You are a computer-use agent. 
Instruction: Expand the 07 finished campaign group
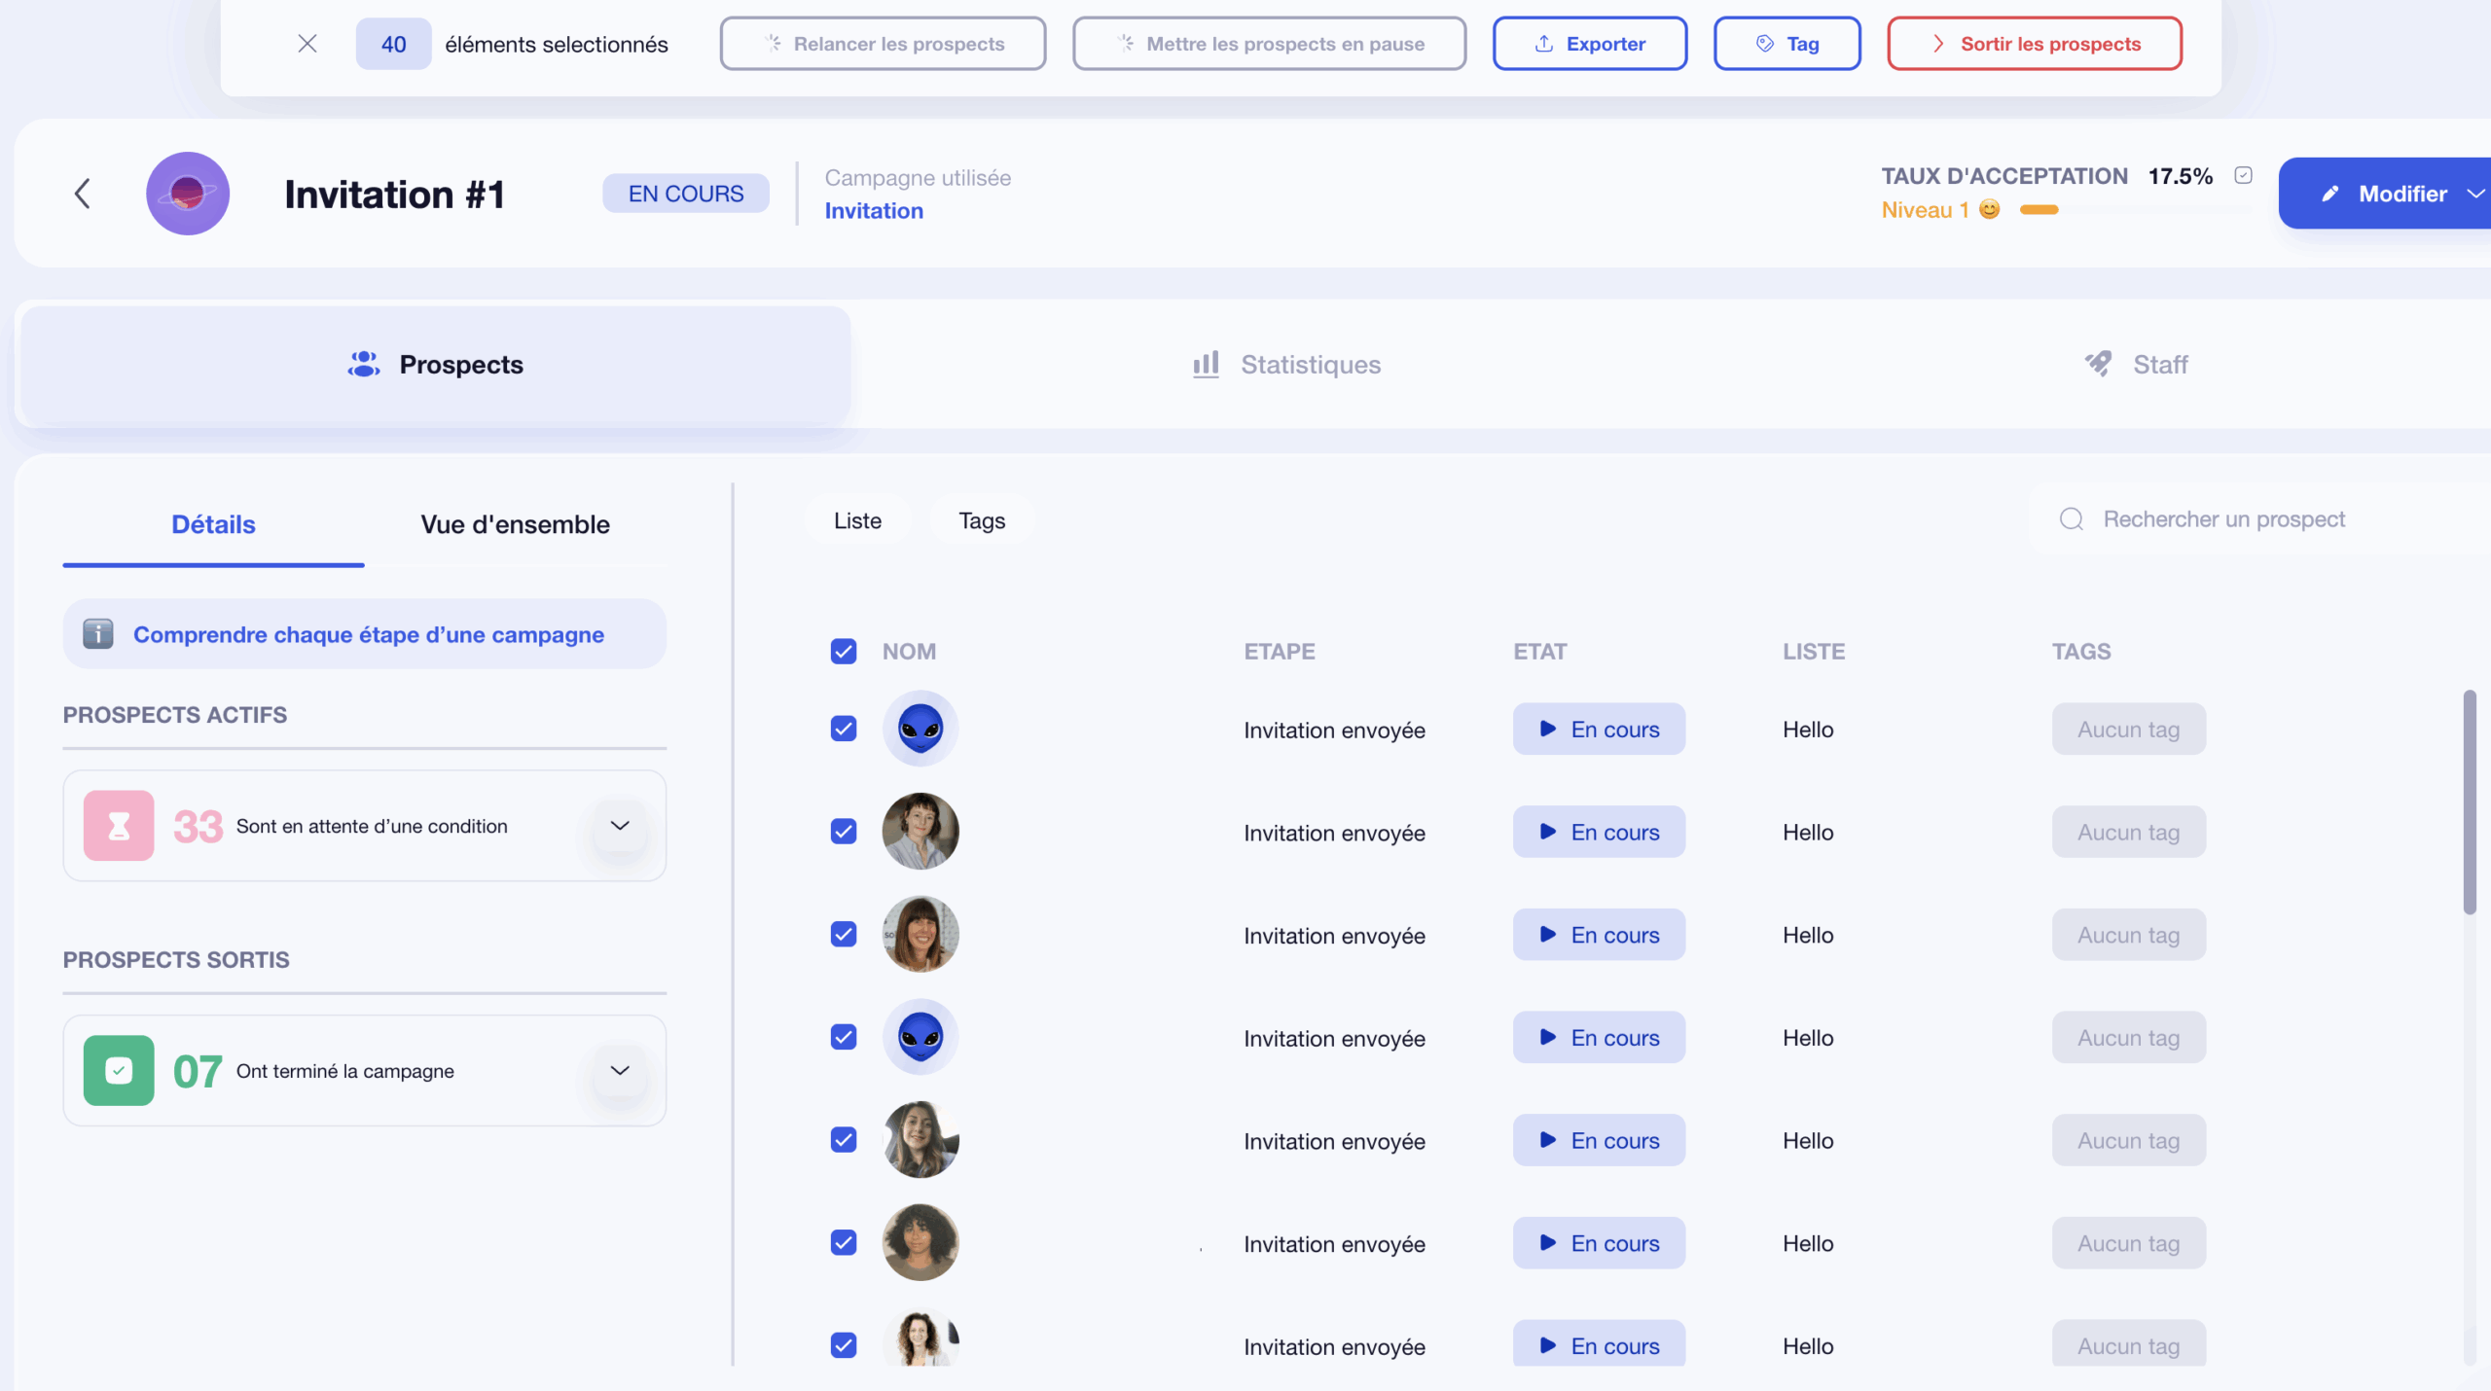pyautogui.click(x=620, y=1071)
